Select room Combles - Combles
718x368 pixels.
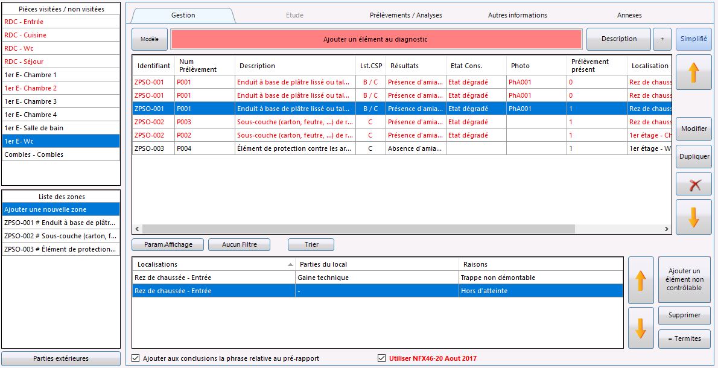pyautogui.click(x=61, y=154)
